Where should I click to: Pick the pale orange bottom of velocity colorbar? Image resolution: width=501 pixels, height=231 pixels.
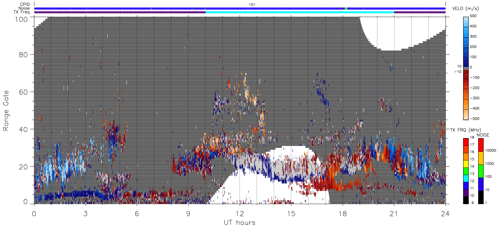pos(466,115)
